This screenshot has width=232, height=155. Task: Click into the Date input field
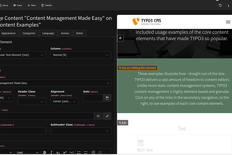(93, 98)
